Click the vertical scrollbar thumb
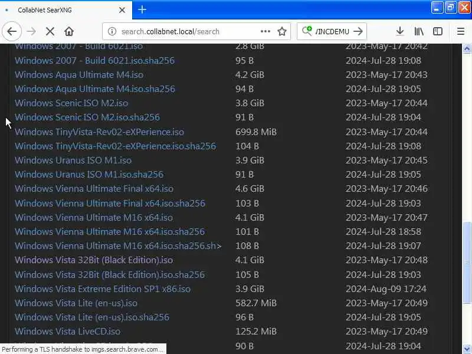 pyautogui.click(x=467, y=263)
